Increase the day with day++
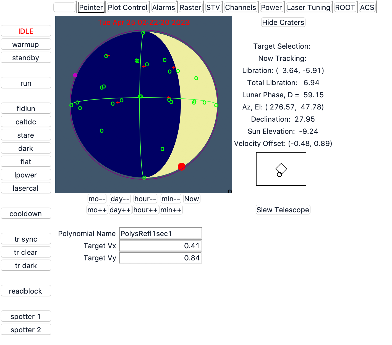This screenshot has height=345, width=392. click(x=120, y=210)
